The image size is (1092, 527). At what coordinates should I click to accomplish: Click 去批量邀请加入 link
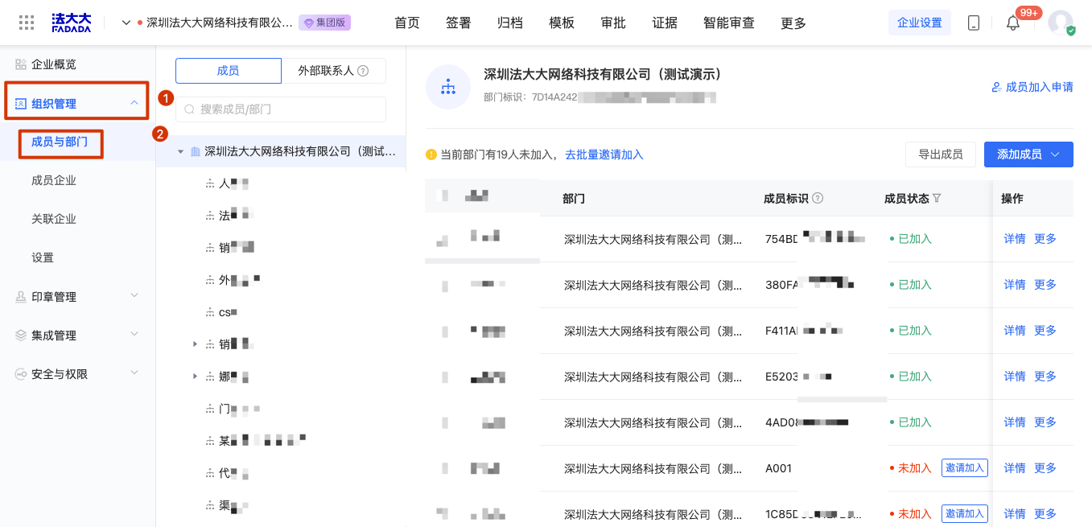[x=604, y=154]
